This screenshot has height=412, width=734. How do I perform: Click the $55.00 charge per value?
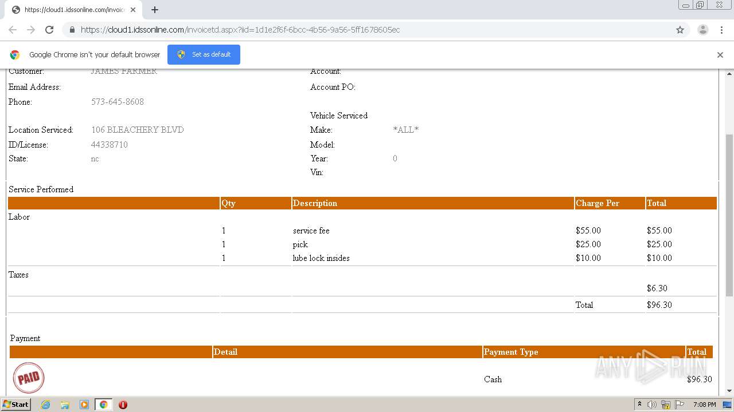pos(588,231)
